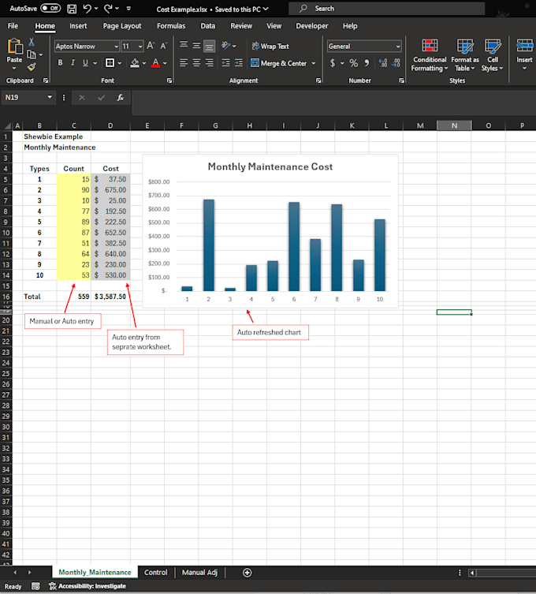Open the General number format dropdown
The height and width of the screenshot is (594, 536).
tap(398, 47)
